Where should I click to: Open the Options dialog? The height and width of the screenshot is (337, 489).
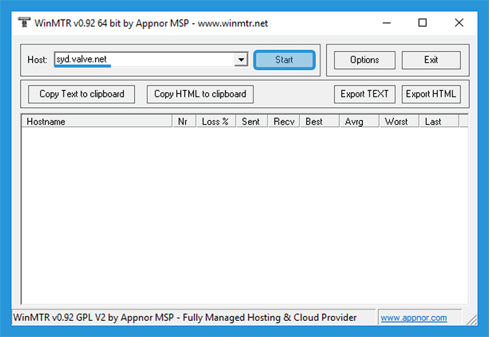point(364,60)
